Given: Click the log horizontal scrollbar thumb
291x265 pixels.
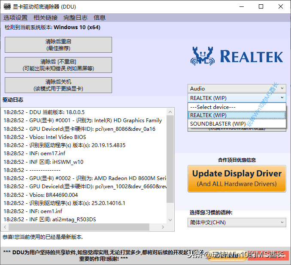Looking at the screenshot, I should tap(79, 227).
